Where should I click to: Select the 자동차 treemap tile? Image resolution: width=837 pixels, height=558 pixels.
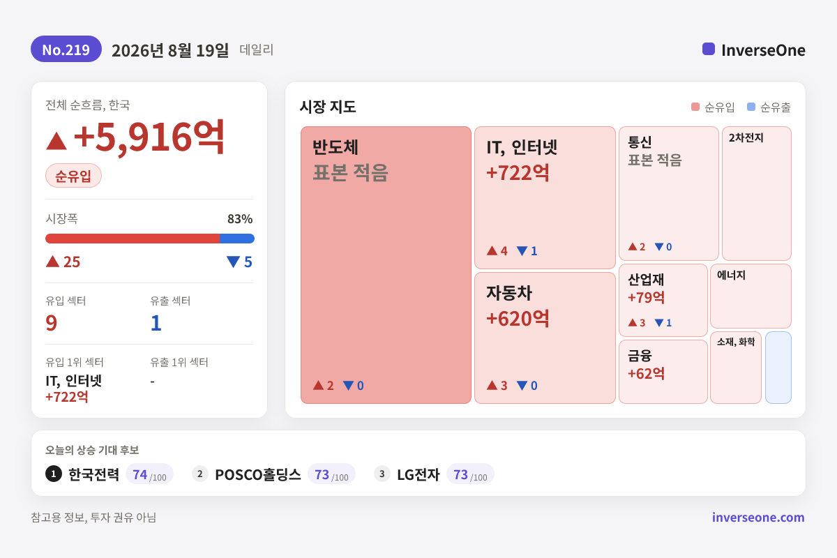coord(545,338)
